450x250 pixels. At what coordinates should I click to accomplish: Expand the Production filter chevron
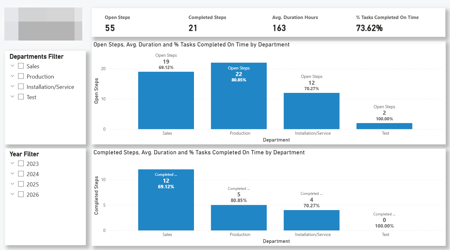pos(12,76)
